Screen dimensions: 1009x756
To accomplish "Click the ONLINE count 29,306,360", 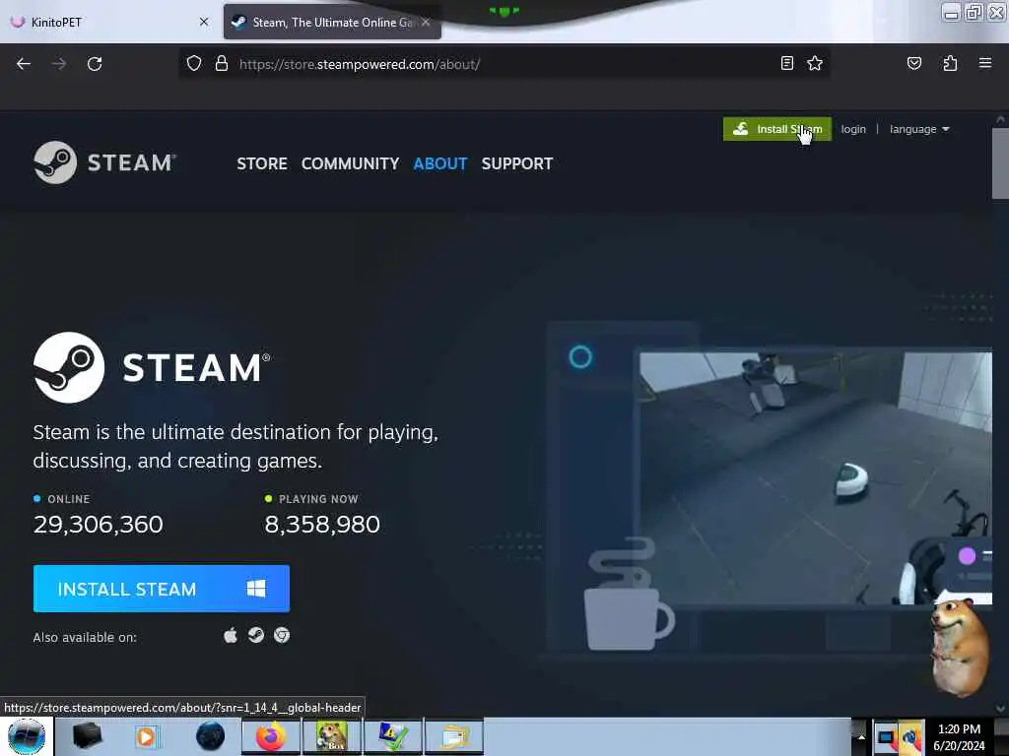I will coord(98,524).
